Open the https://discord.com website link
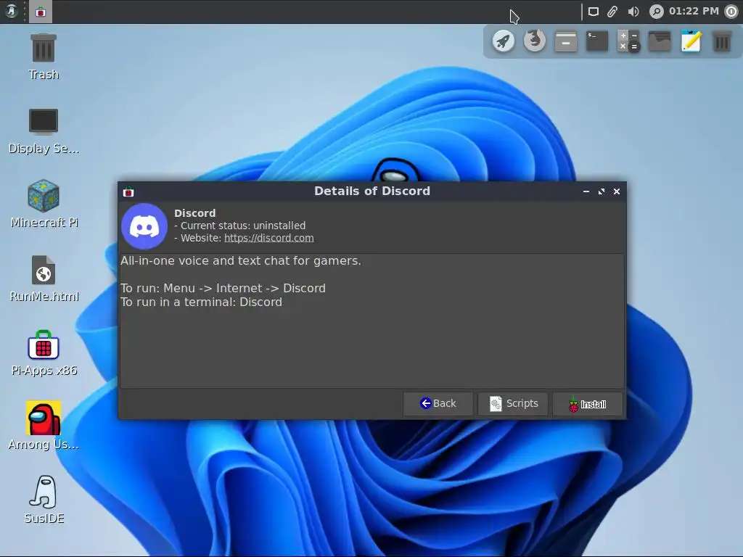 [268, 238]
